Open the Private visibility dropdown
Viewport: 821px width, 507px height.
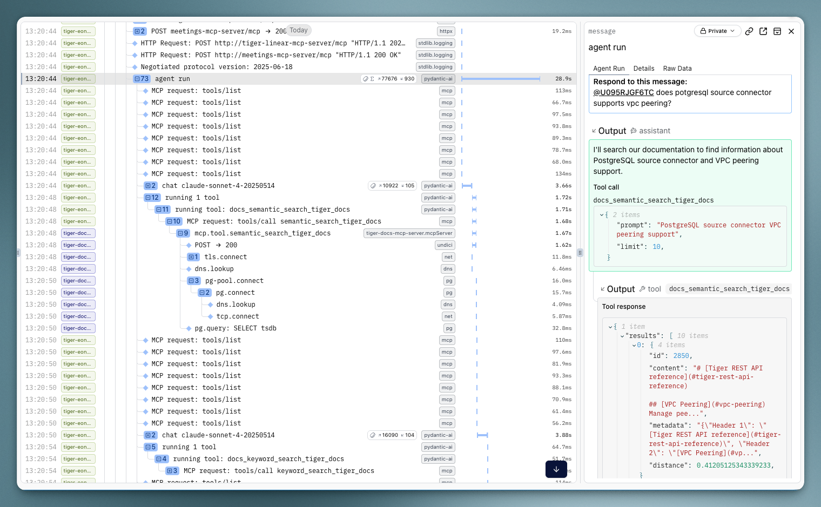717,31
